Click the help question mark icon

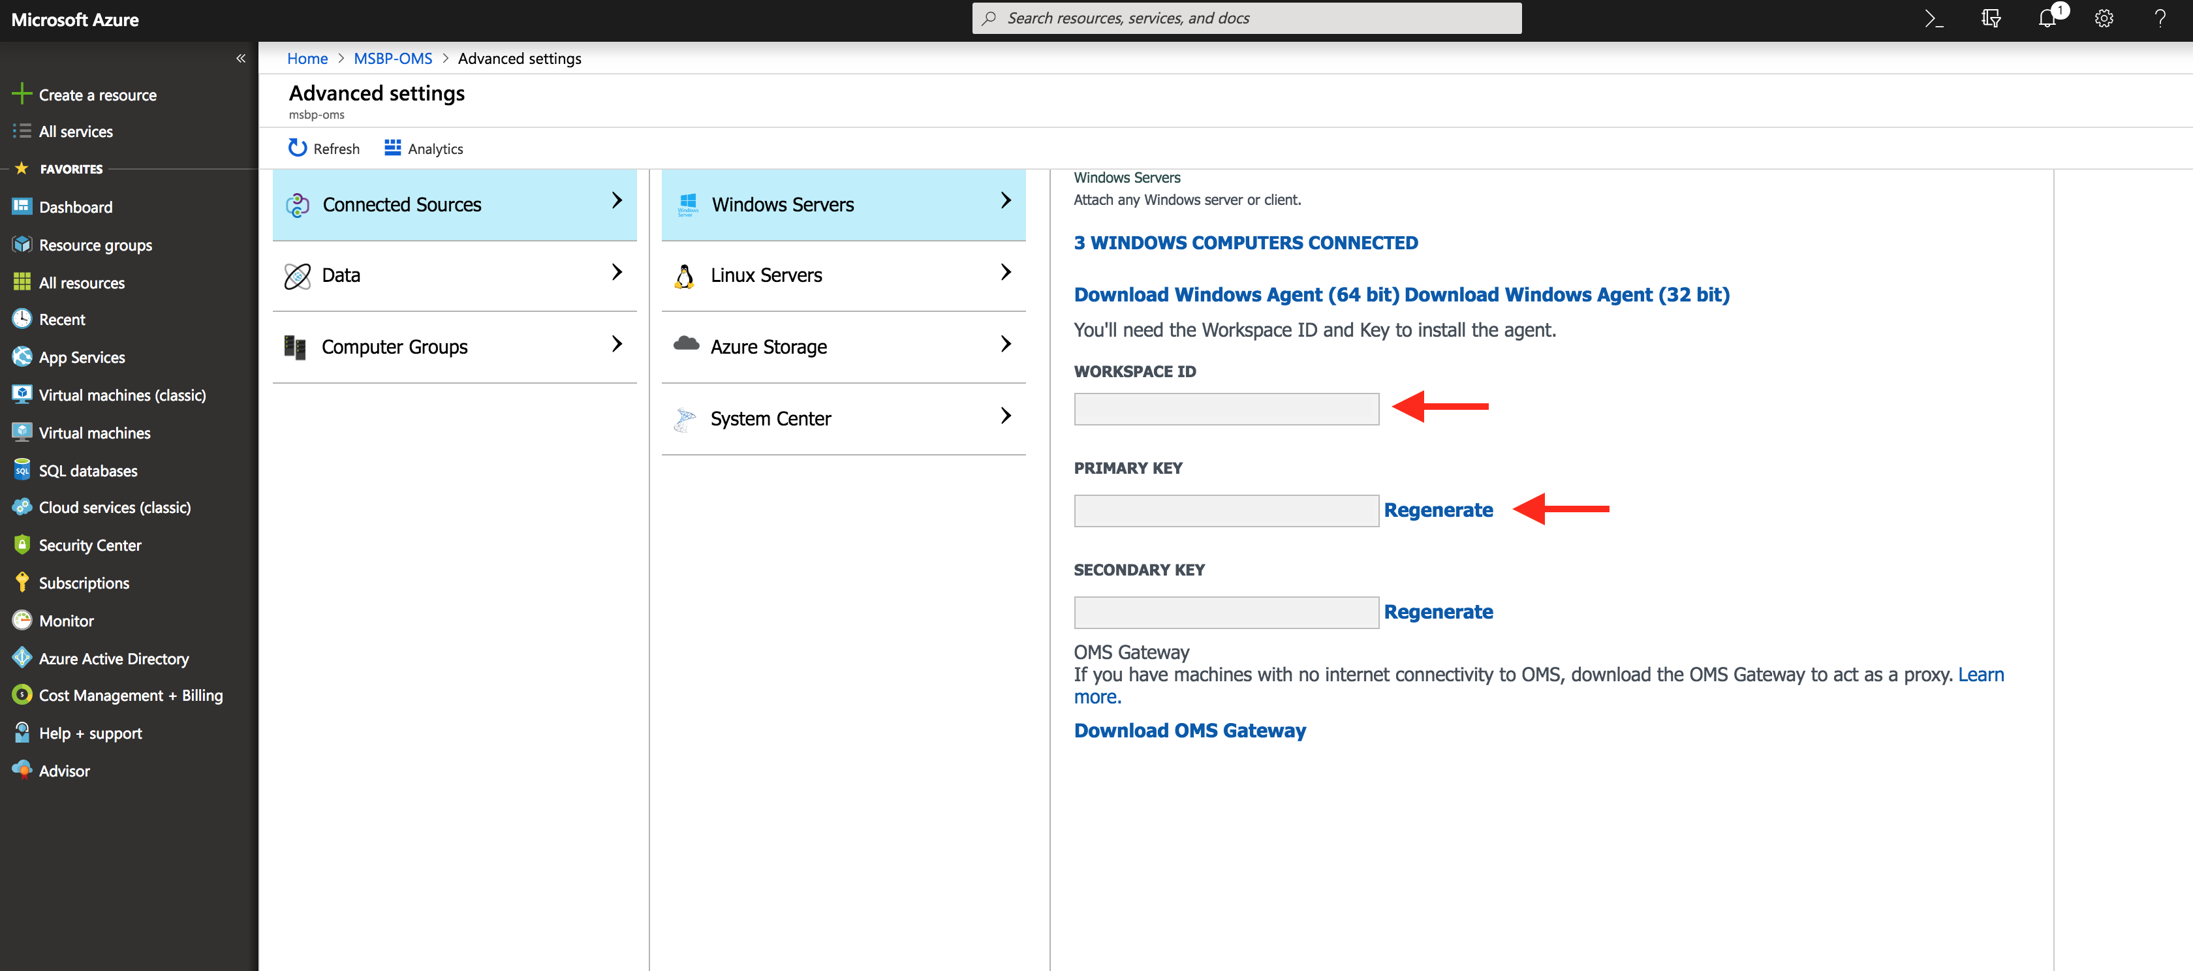click(2160, 19)
